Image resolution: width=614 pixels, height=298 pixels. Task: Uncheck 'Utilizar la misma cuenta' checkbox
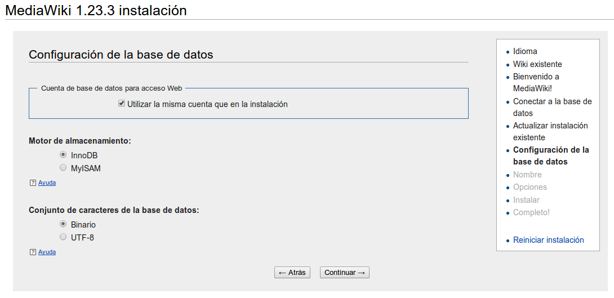click(122, 104)
